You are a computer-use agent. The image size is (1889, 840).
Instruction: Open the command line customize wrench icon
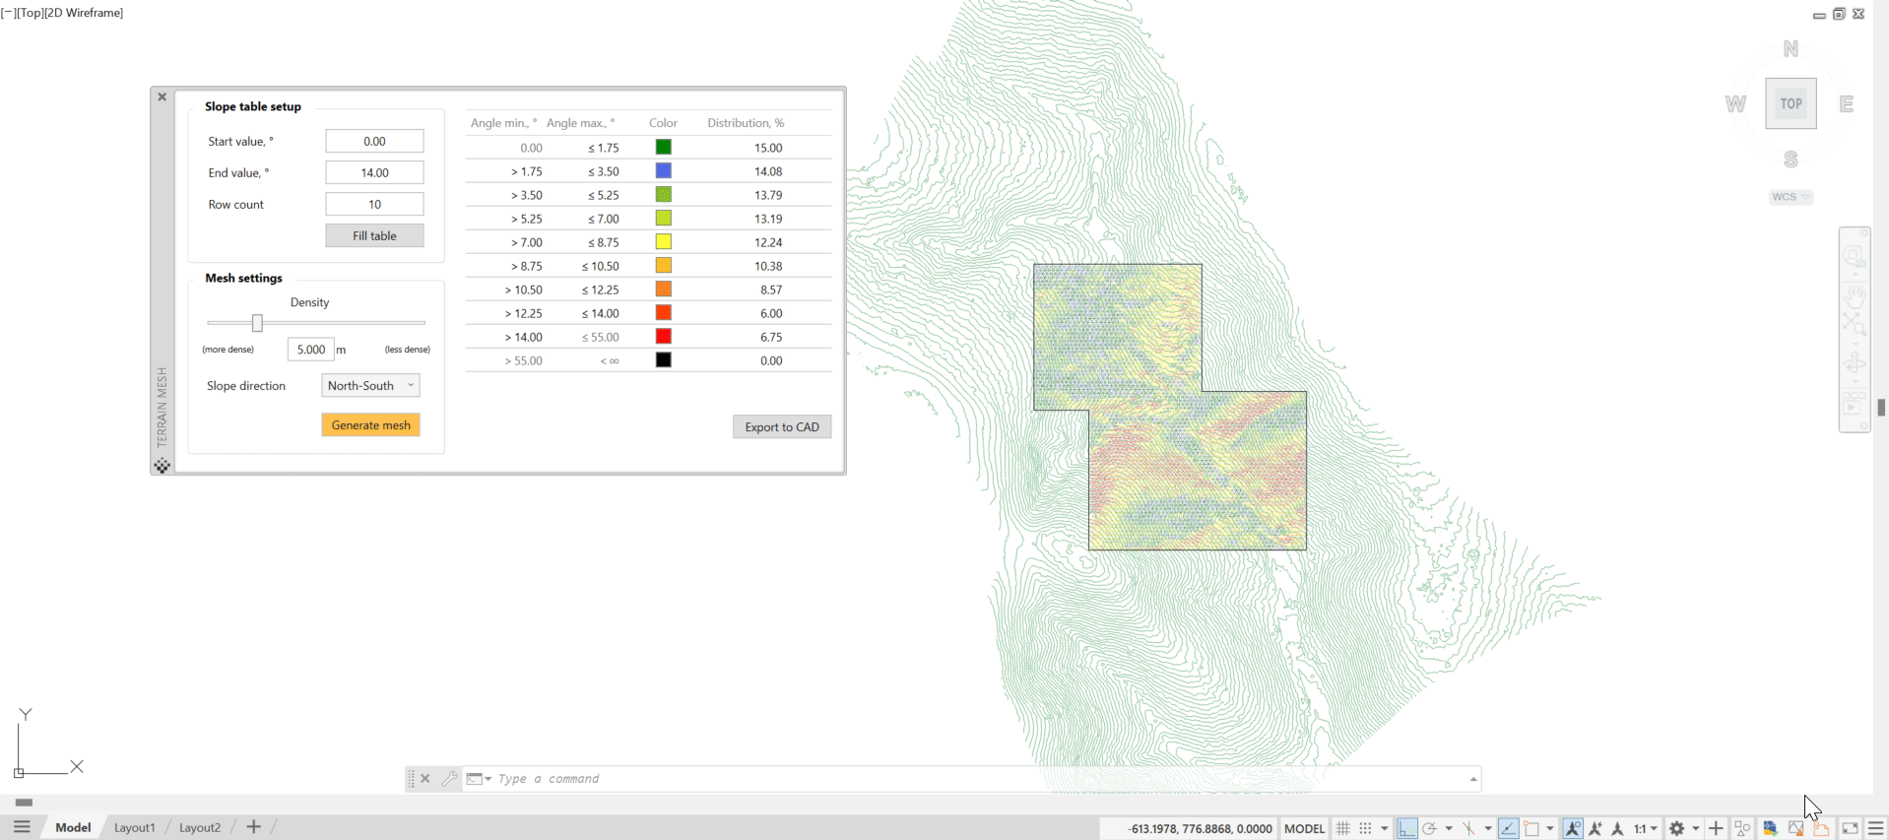pyautogui.click(x=449, y=779)
